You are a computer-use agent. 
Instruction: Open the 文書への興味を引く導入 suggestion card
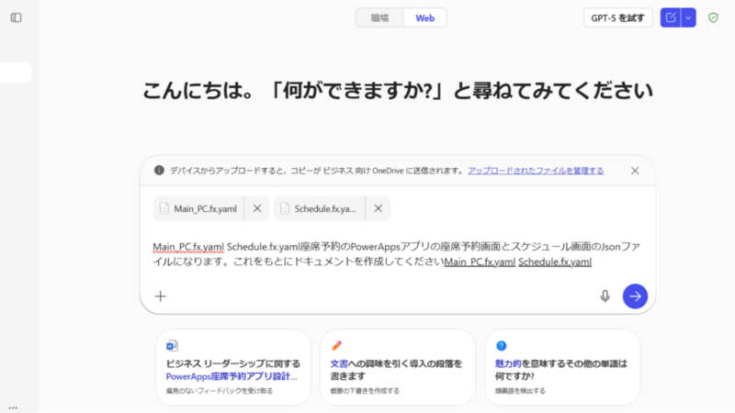pyautogui.click(x=398, y=367)
